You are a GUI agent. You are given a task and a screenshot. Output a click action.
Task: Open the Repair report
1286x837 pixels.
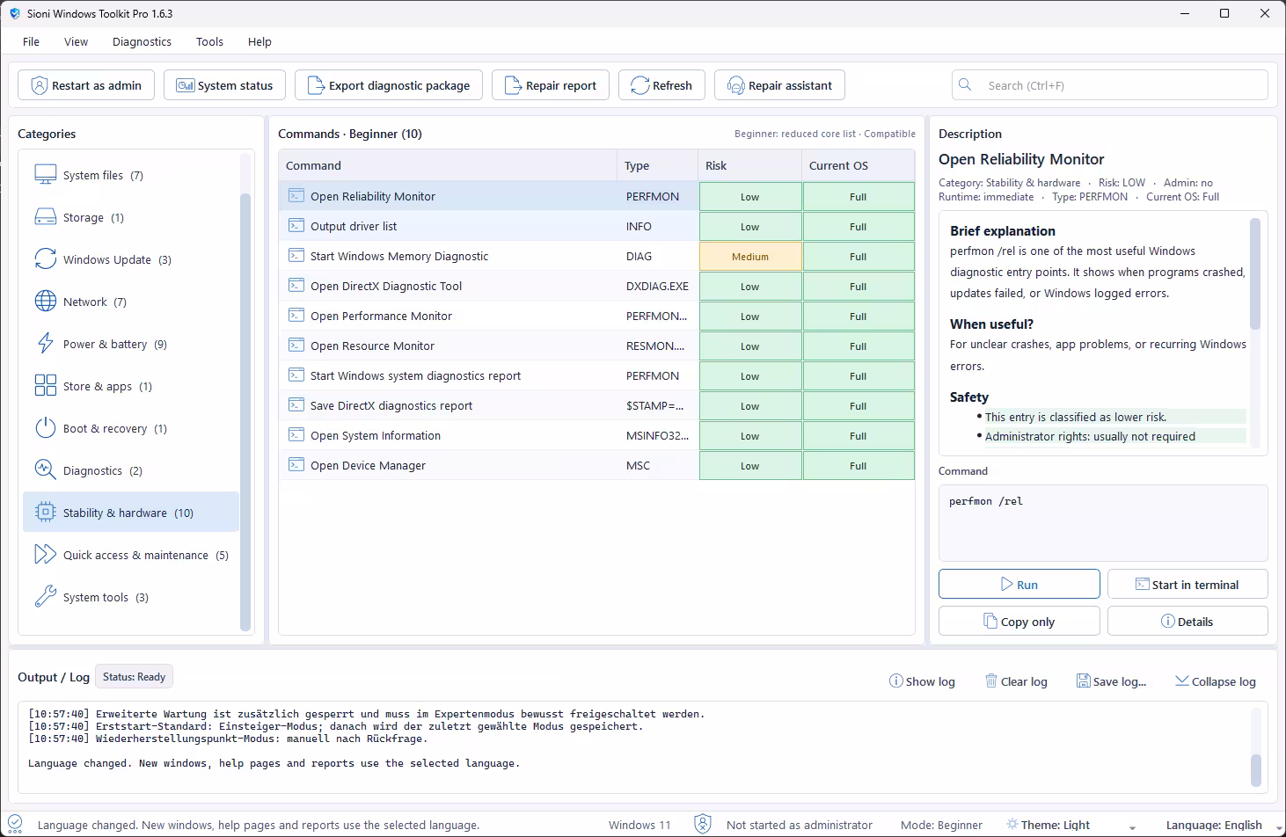tap(551, 85)
